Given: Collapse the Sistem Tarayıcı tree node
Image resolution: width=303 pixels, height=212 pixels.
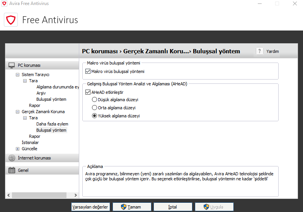Looking at the screenshot, I should click(x=18, y=75).
